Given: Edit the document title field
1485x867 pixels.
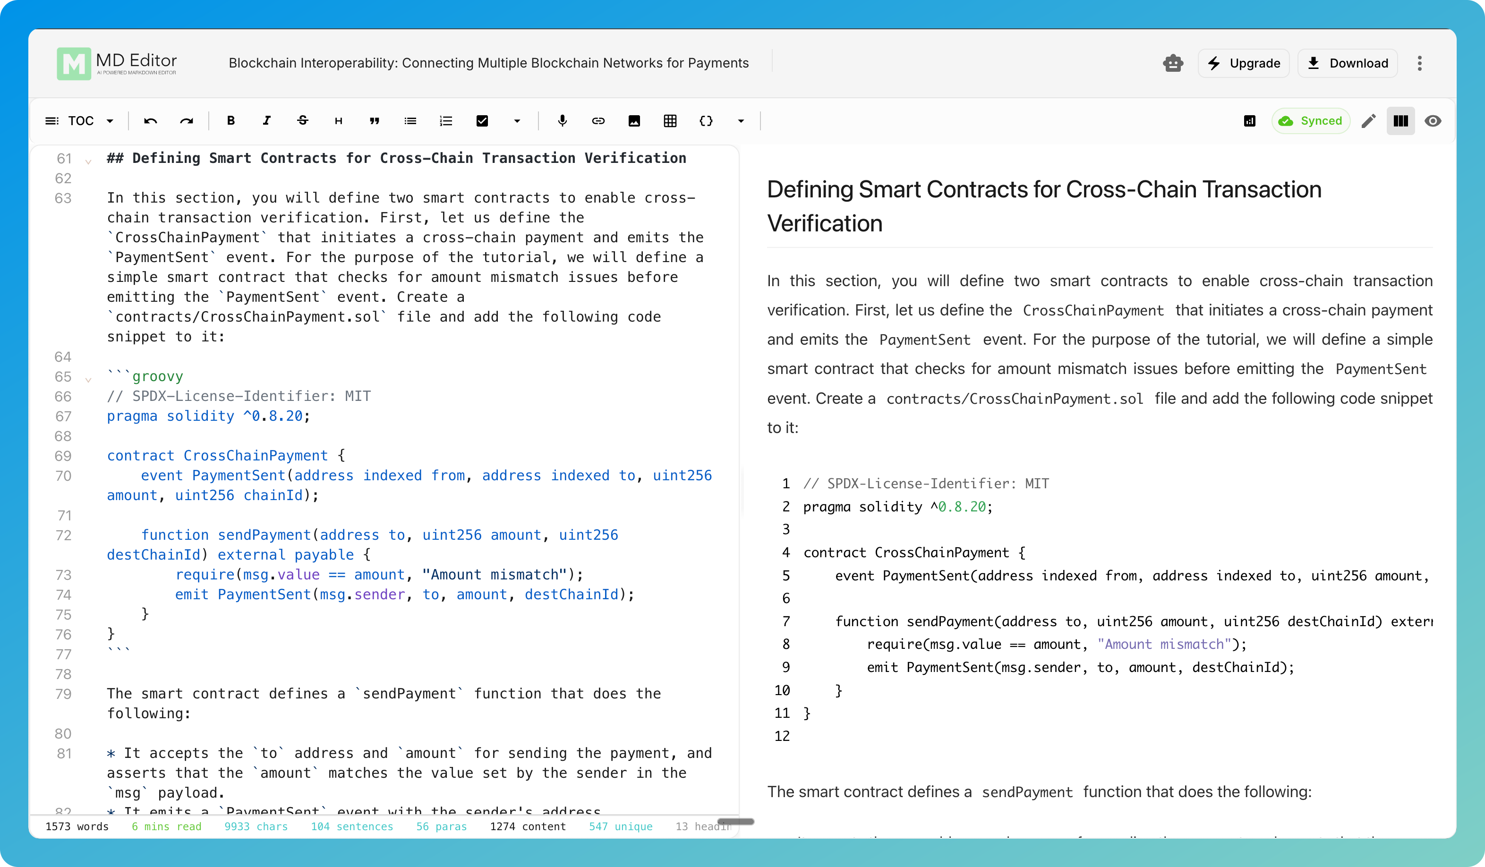Looking at the screenshot, I should click(x=488, y=63).
